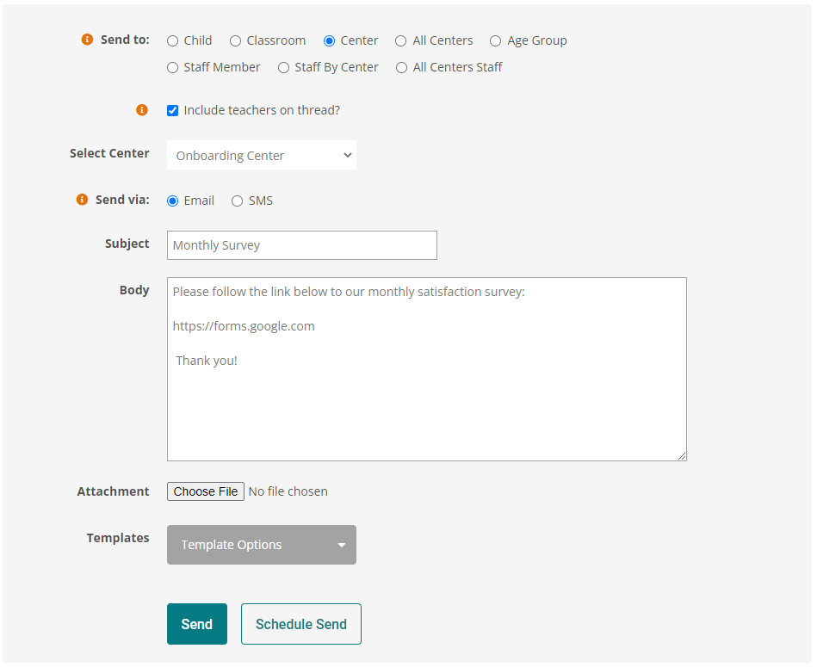The image size is (817, 667).
Task: Open the Onboarding Center dropdown
Action: coord(262,155)
